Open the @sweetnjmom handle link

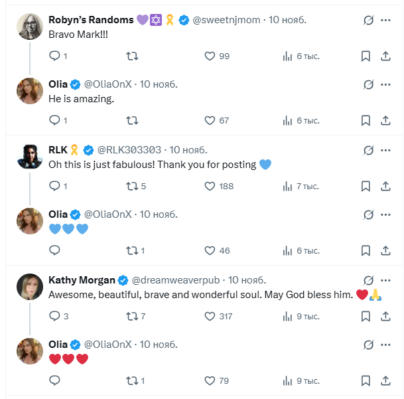(x=228, y=20)
